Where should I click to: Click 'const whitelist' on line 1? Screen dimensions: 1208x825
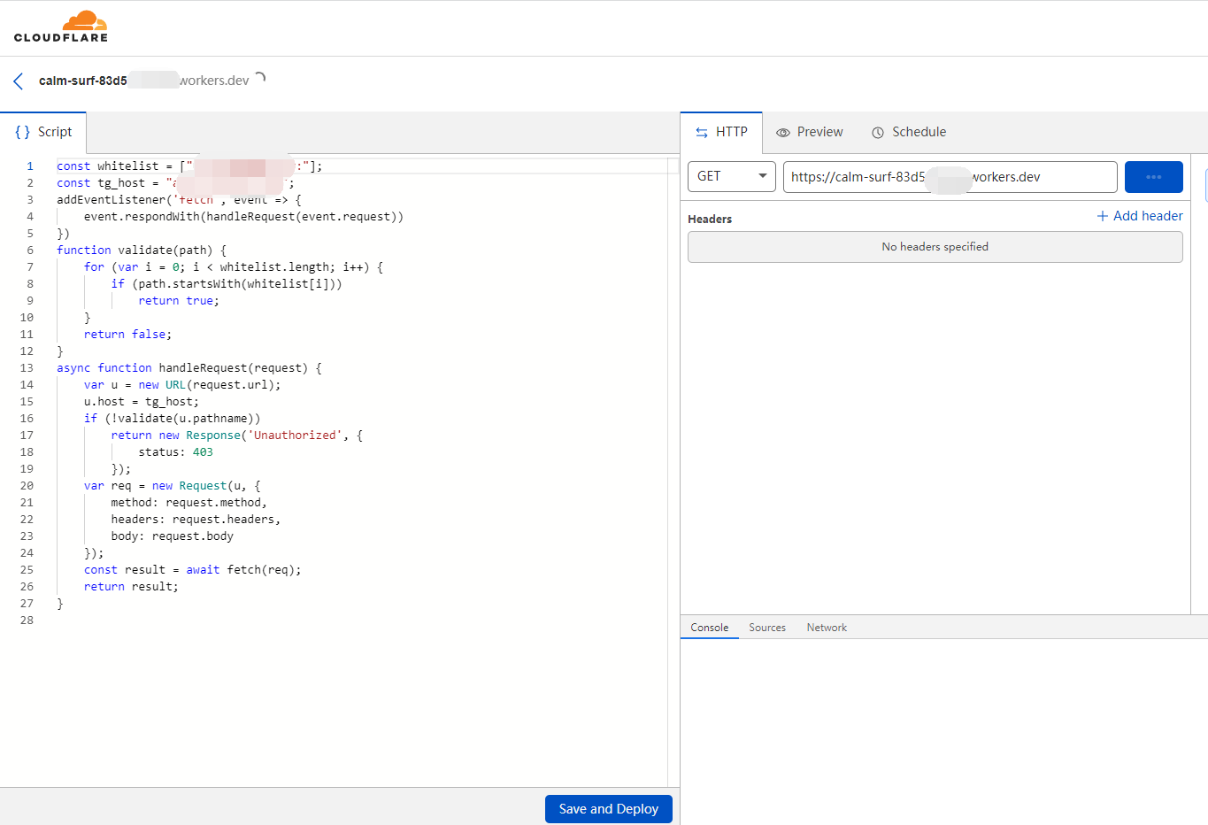tap(108, 166)
